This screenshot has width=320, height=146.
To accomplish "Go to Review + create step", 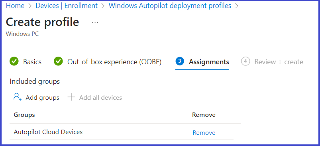I will (x=279, y=62).
